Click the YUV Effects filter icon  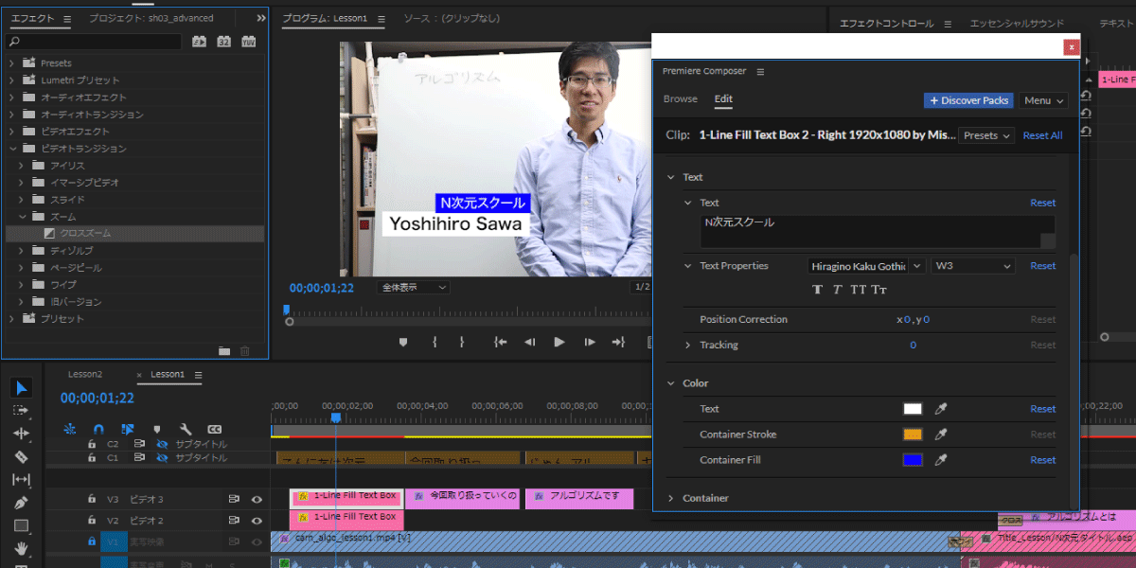(x=249, y=42)
